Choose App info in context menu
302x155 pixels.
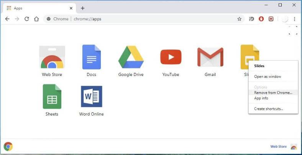coord(273,98)
